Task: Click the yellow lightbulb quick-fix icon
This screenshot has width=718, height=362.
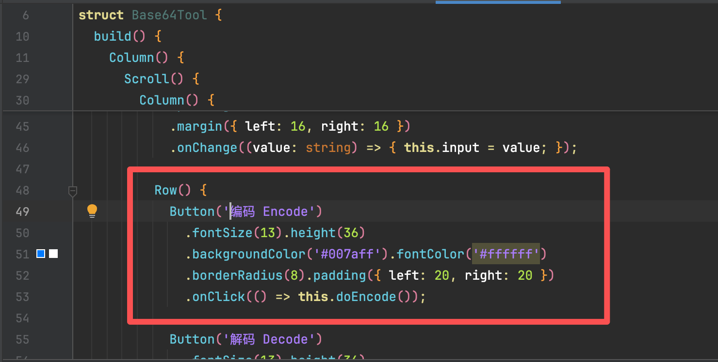Action: [x=92, y=211]
